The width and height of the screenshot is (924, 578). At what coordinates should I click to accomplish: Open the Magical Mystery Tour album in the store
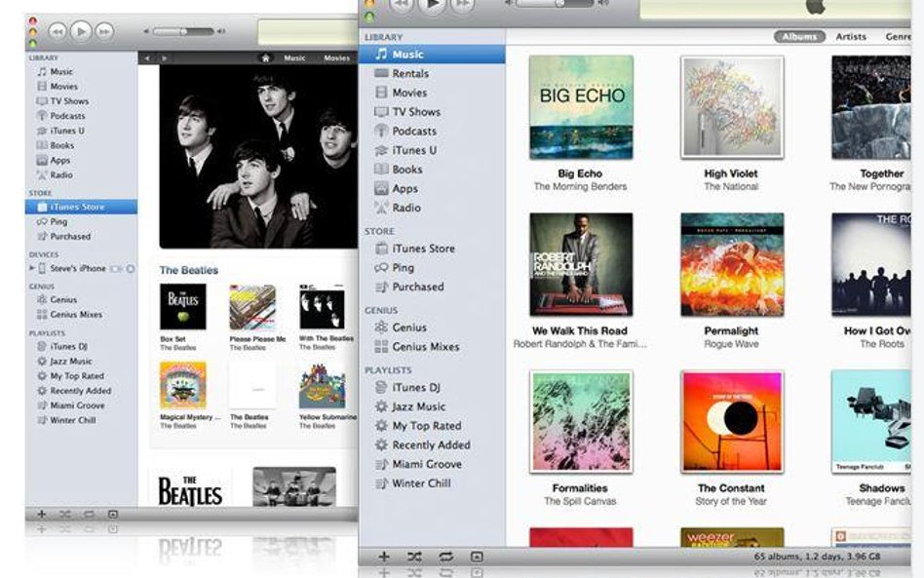coord(183,385)
